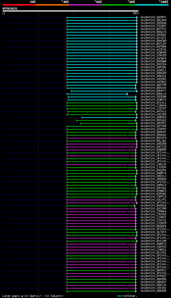Screen dimensions: 171x298
Task: Click the purple alignment bar for UniRef100_B6GYF9
Action: (102, 138)
